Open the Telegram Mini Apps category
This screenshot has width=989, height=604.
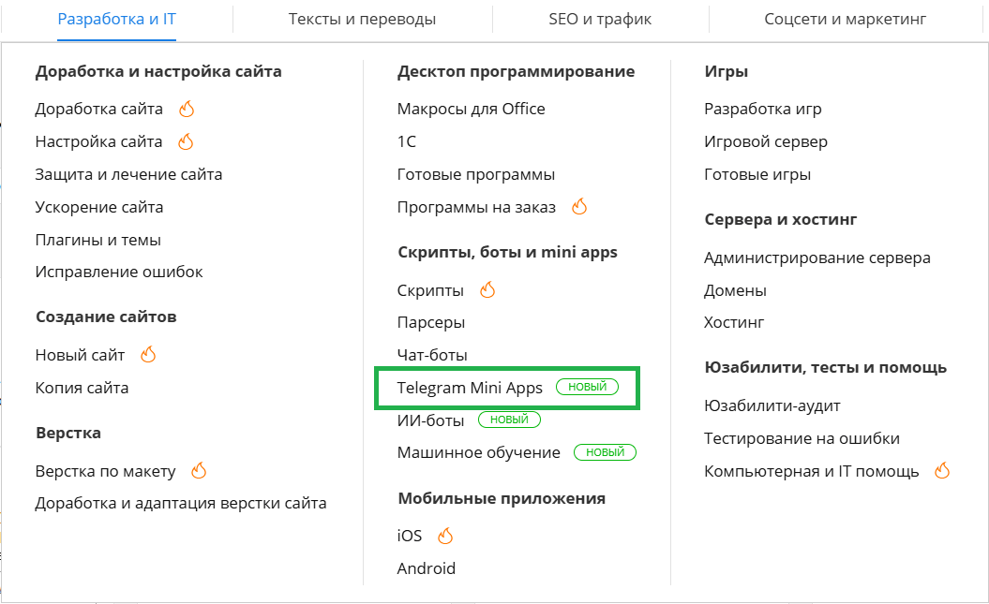[470, 388]
